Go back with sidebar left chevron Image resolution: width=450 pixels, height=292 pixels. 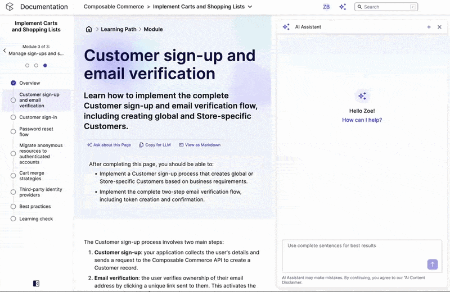4,51
